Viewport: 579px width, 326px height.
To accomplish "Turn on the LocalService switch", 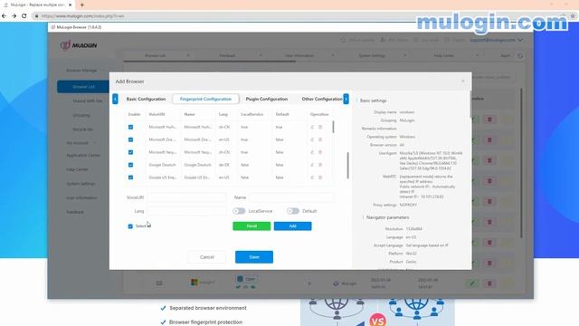I will (x=239, y=211).
